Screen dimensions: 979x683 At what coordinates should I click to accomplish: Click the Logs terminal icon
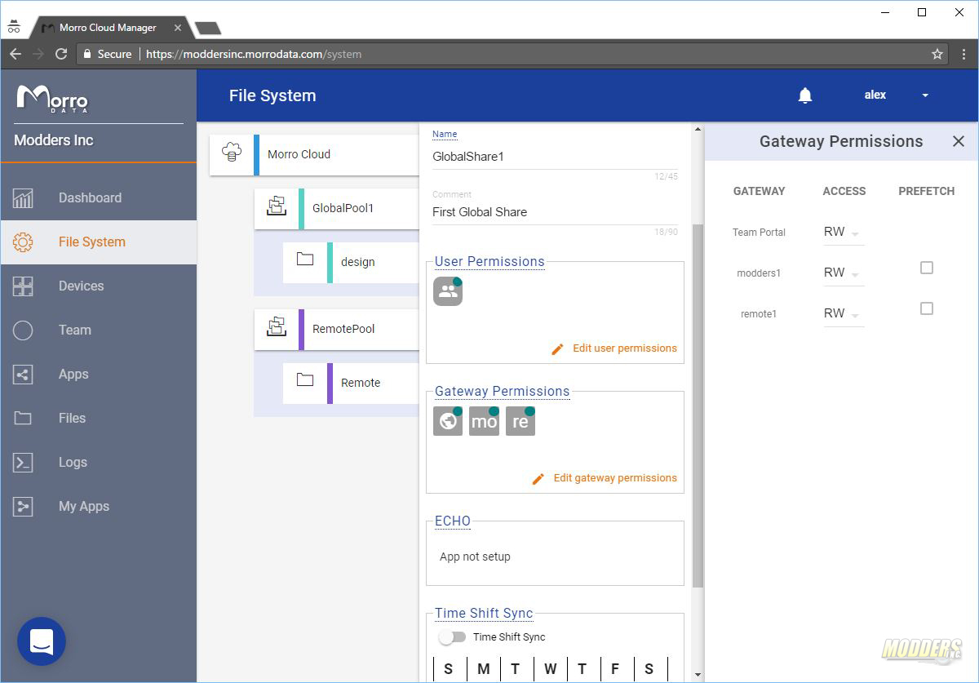[23, 463]
